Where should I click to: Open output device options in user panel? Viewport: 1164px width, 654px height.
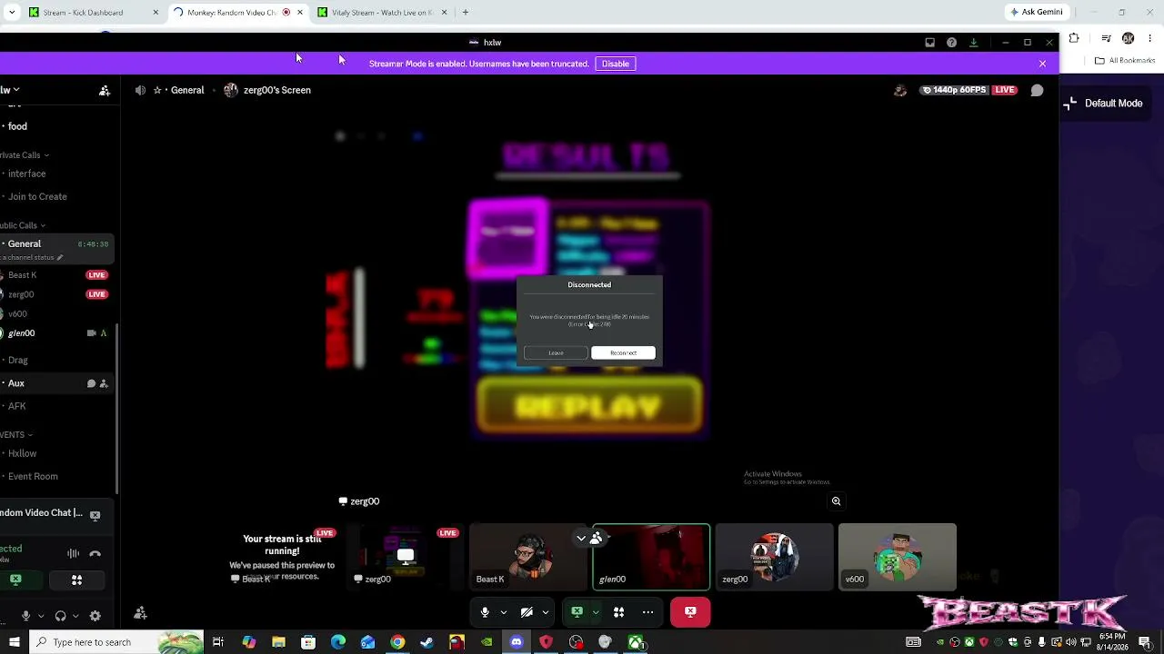[x=75, y=616]
